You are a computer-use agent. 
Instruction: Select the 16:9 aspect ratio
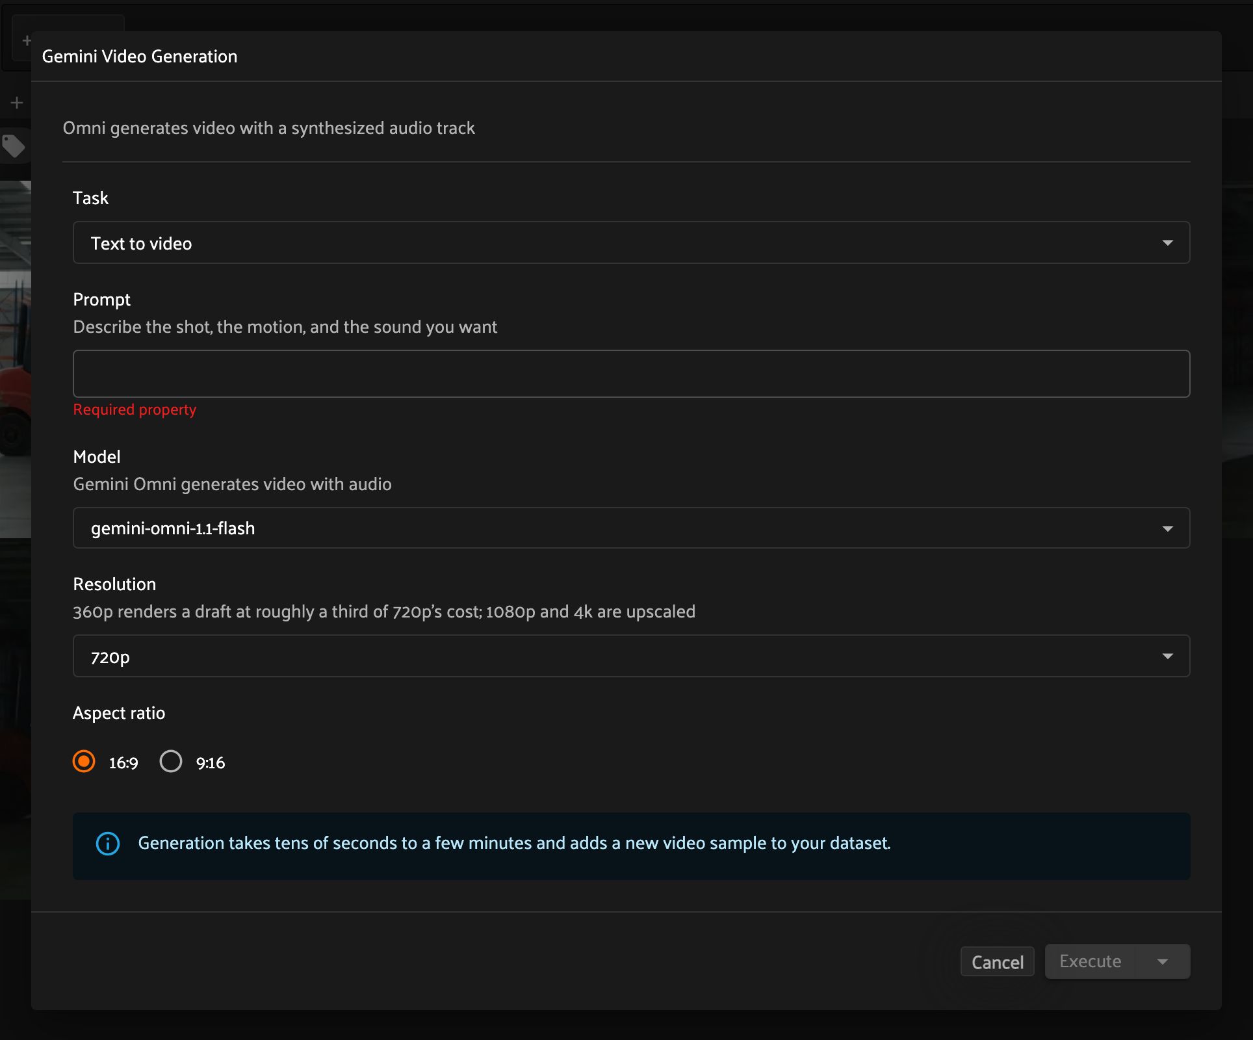[x=84, y=761]
